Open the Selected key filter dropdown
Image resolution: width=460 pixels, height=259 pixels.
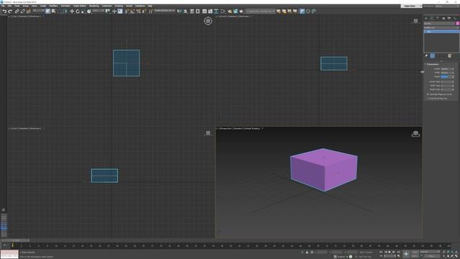click(x=430, y=252)
